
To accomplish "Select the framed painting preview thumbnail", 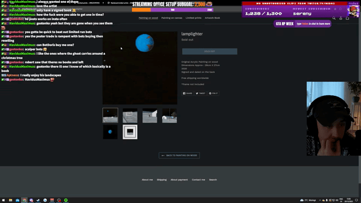I will 130,132.
